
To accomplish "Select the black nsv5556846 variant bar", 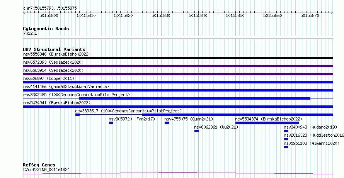I will (x=178, y=58).
